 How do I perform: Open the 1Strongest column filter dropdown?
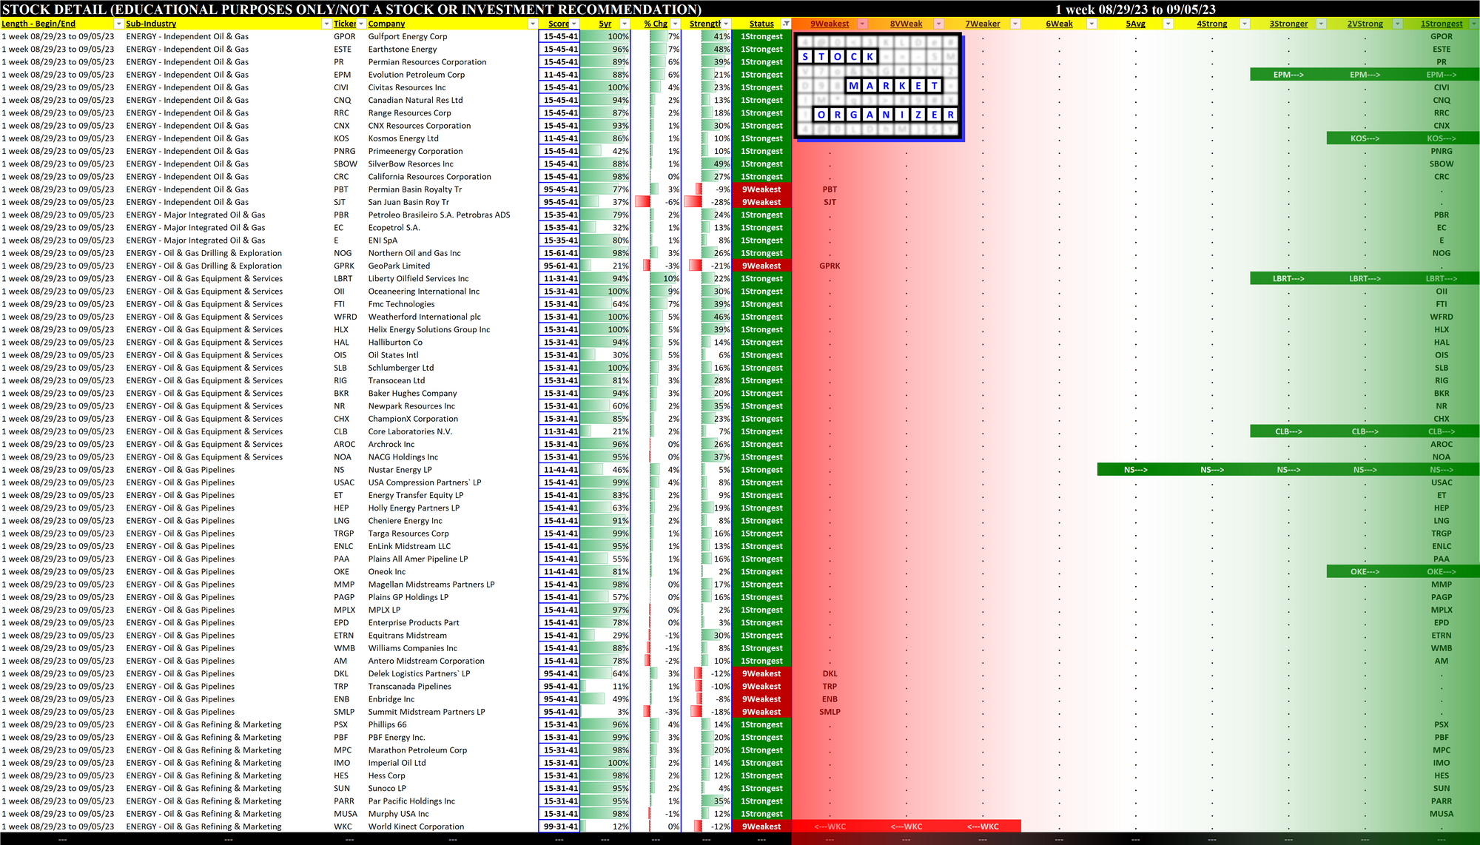[1473, 24]
